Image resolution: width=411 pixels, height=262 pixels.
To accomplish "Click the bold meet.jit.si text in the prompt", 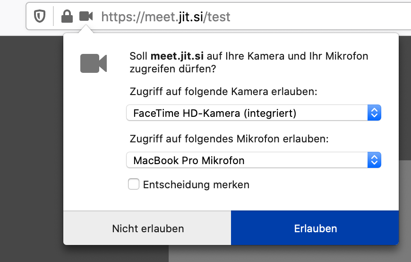I will point(177,56).
